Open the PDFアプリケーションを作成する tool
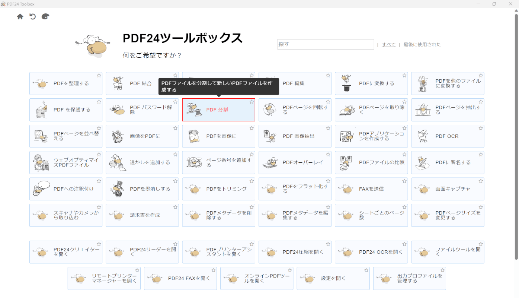 coord(371,136)
